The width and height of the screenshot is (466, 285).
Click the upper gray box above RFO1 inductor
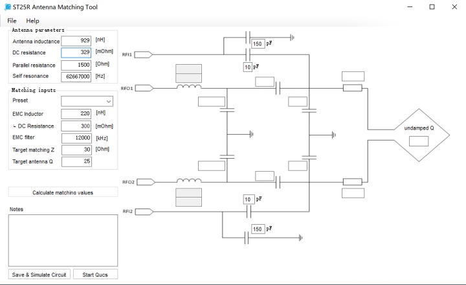pyautogui.click(x=189, y=69)
